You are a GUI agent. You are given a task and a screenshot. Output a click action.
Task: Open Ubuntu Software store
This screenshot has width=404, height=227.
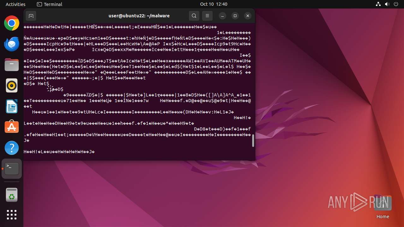coord(12,127)
